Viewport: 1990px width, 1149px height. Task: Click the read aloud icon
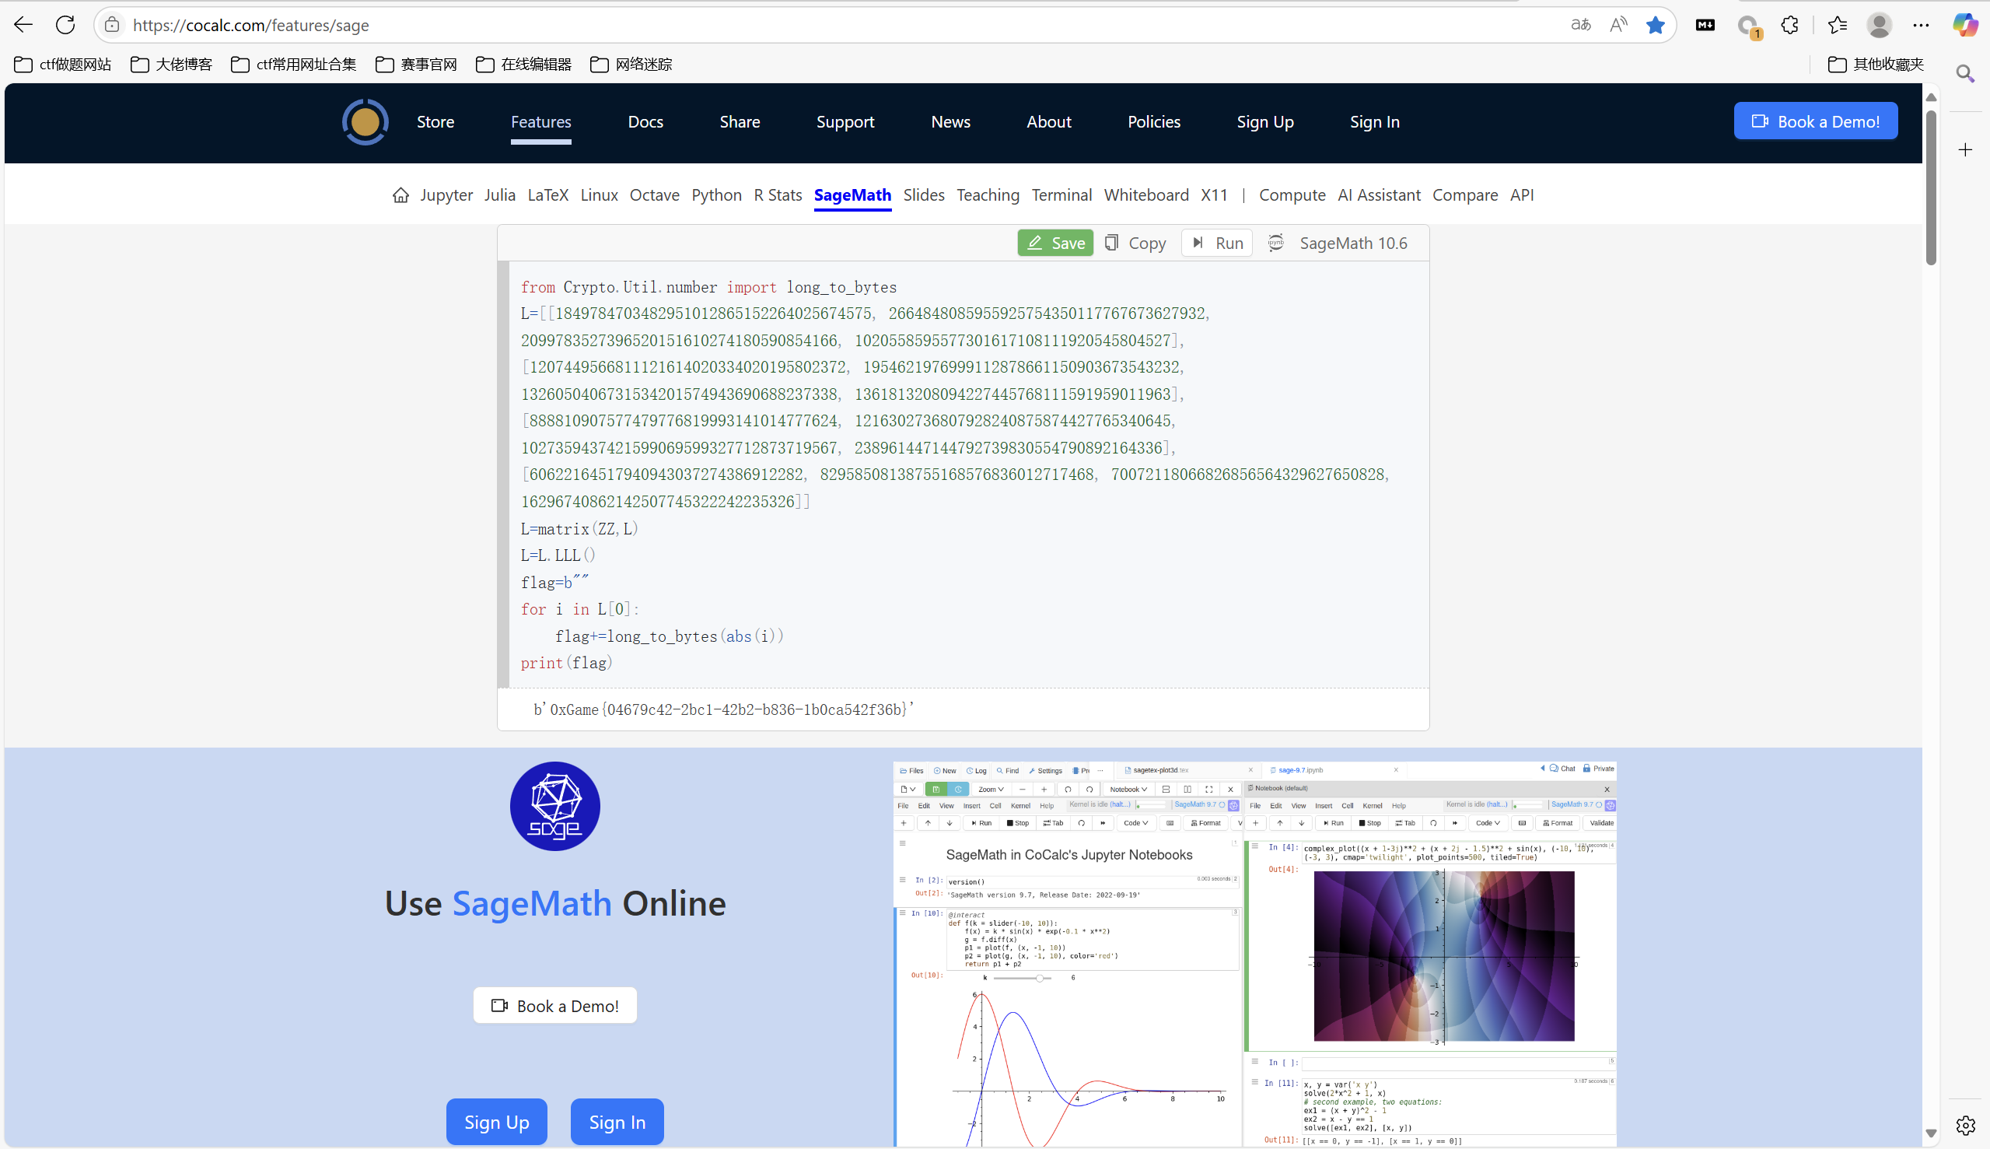coord(1618,25)
